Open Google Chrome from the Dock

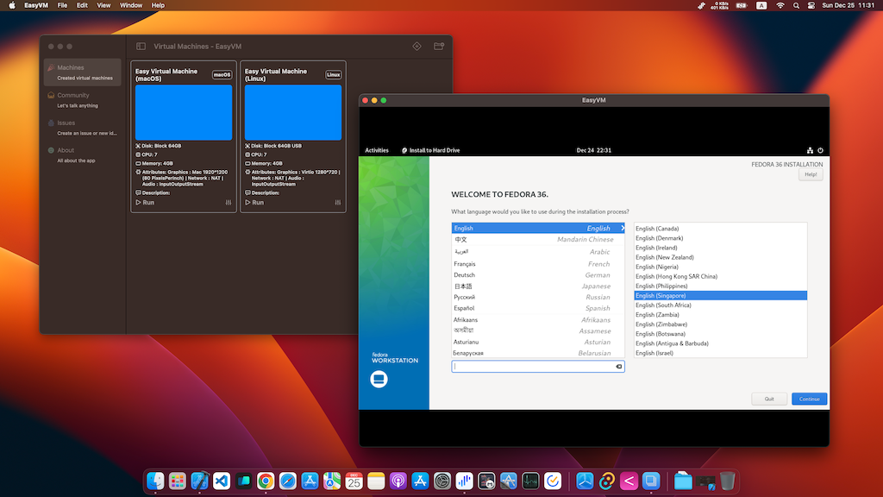coord(266,481)
